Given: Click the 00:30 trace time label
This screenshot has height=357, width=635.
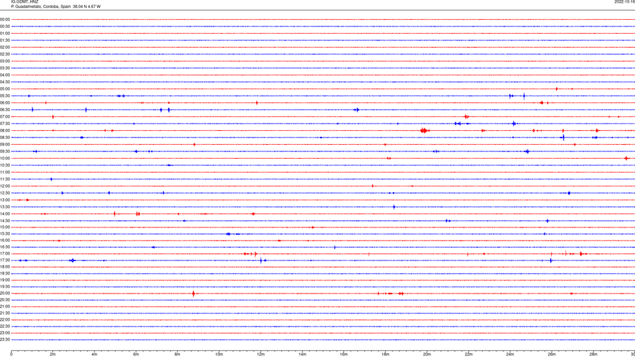Looking at the screenshot, I should pos(5,26).
